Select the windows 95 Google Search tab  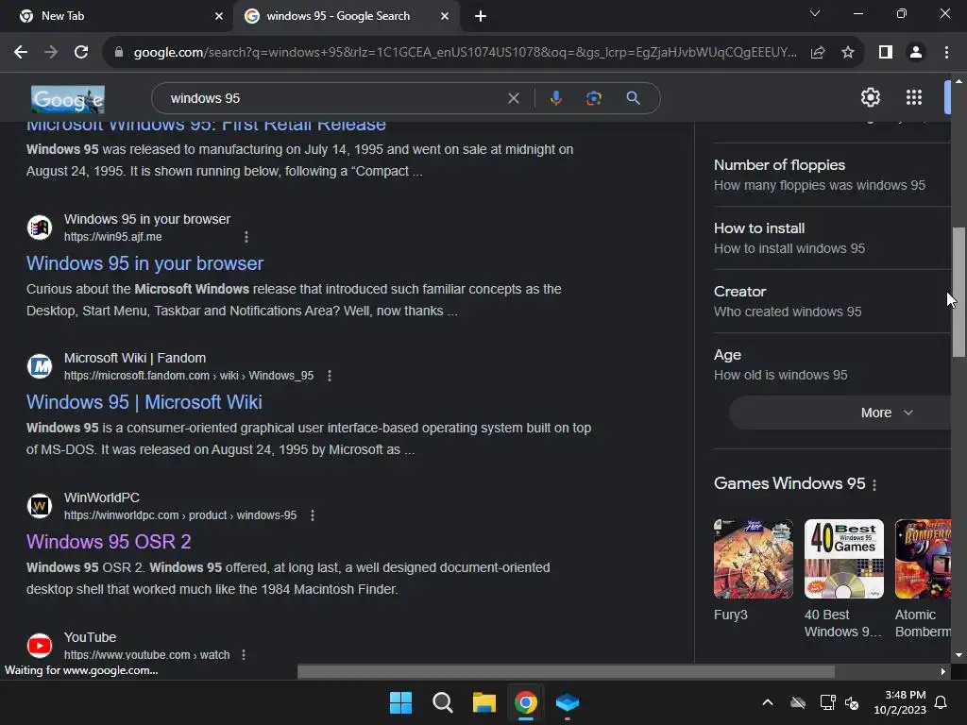[338, 16]
